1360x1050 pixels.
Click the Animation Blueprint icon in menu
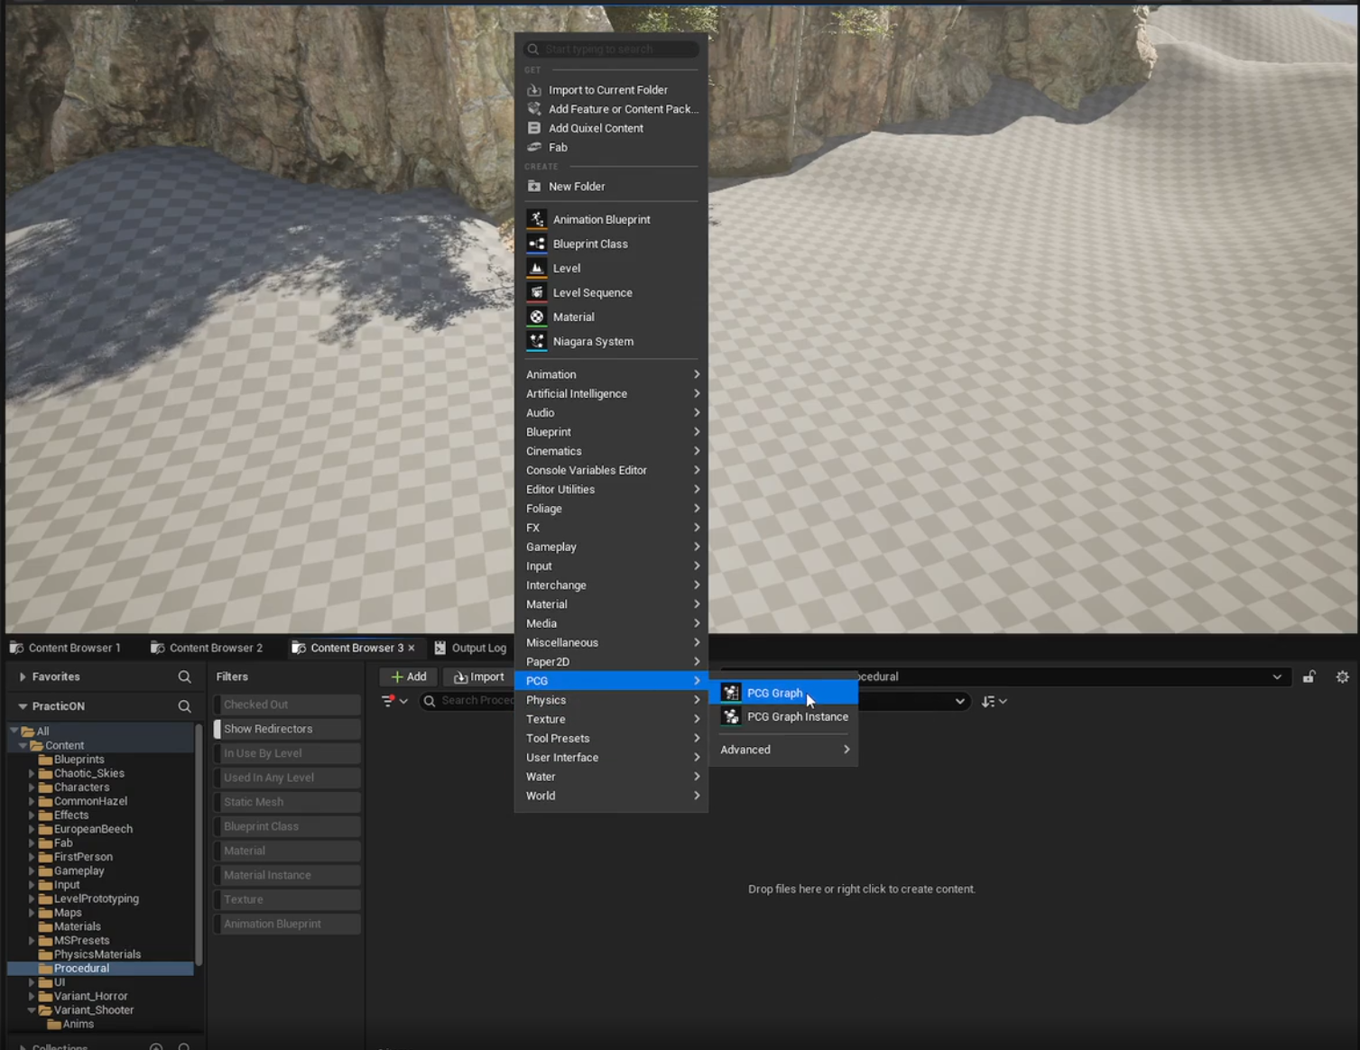coord(537,219)
